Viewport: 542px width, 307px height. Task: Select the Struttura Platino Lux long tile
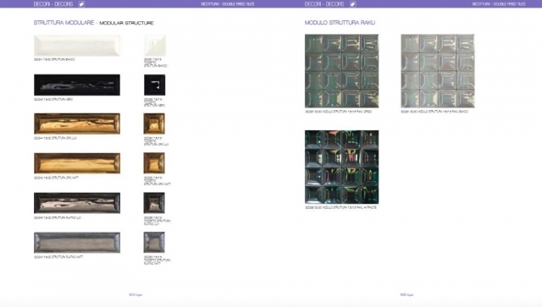[x=77, y=203]
